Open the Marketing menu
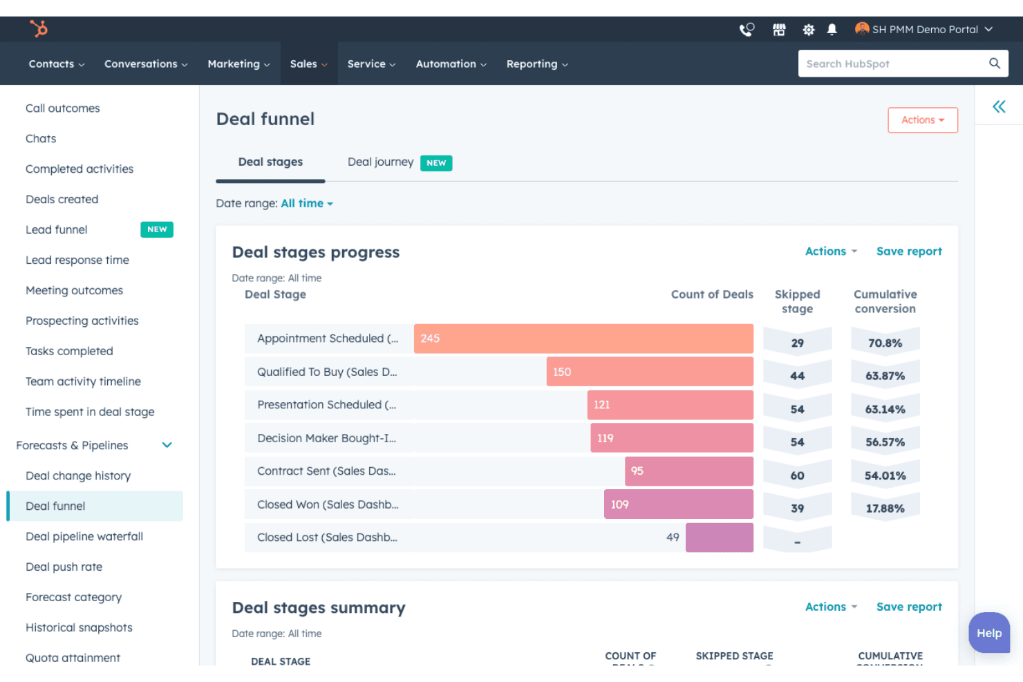Image resolution: width=1023 pixels, height=682 pixels. [239, 64]
